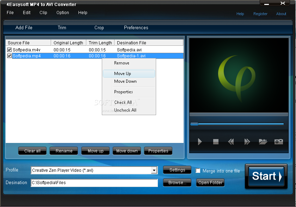Open the Edit menu
Viewport: 296px width, 207px height.
pyautogui.click(x=27, y=13)
